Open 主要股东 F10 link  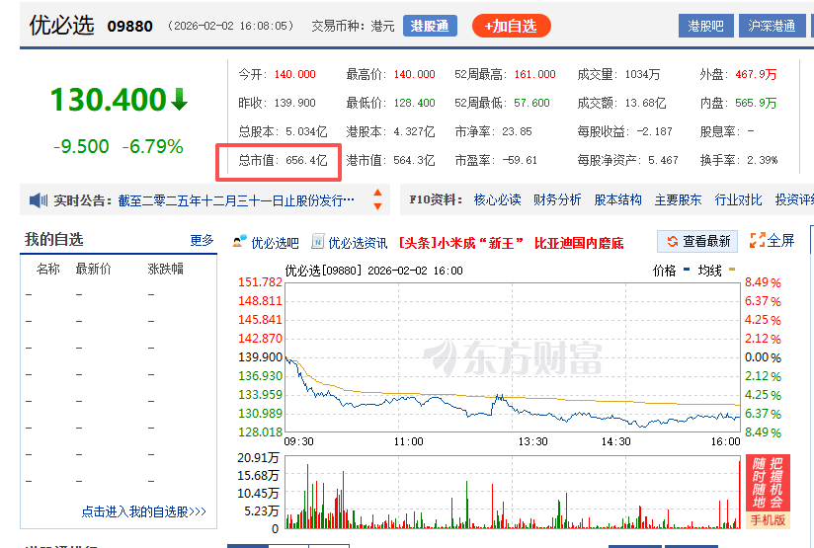678,199
